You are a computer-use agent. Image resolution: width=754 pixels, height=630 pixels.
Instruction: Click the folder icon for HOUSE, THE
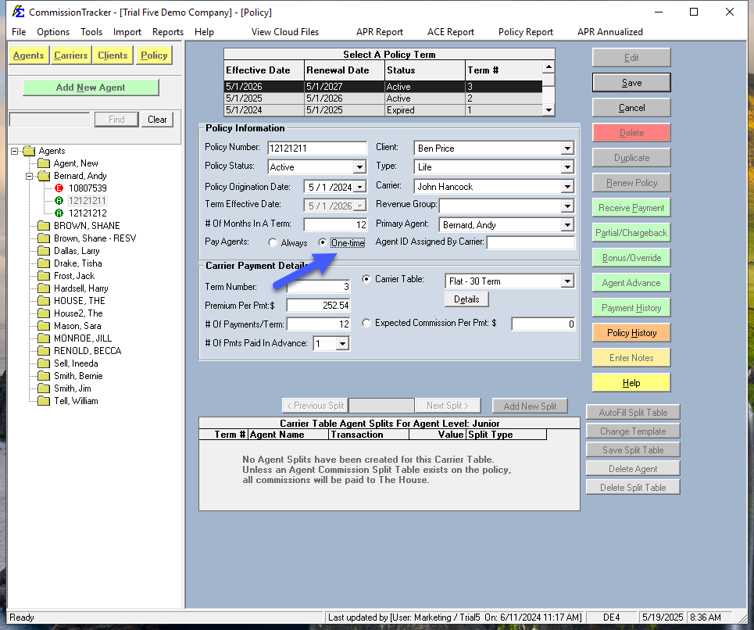pos(43,300)
